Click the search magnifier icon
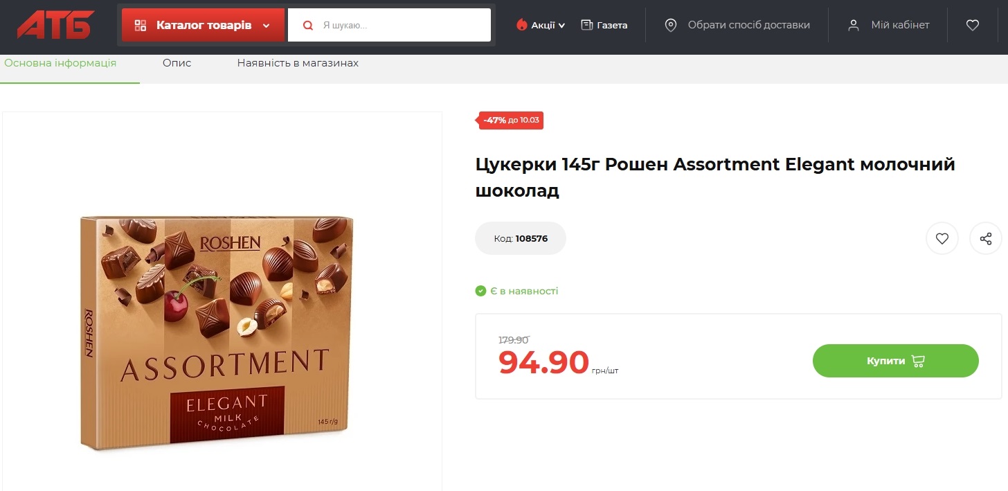Viewport: 1008px width, 491px height. coord(309,26)
